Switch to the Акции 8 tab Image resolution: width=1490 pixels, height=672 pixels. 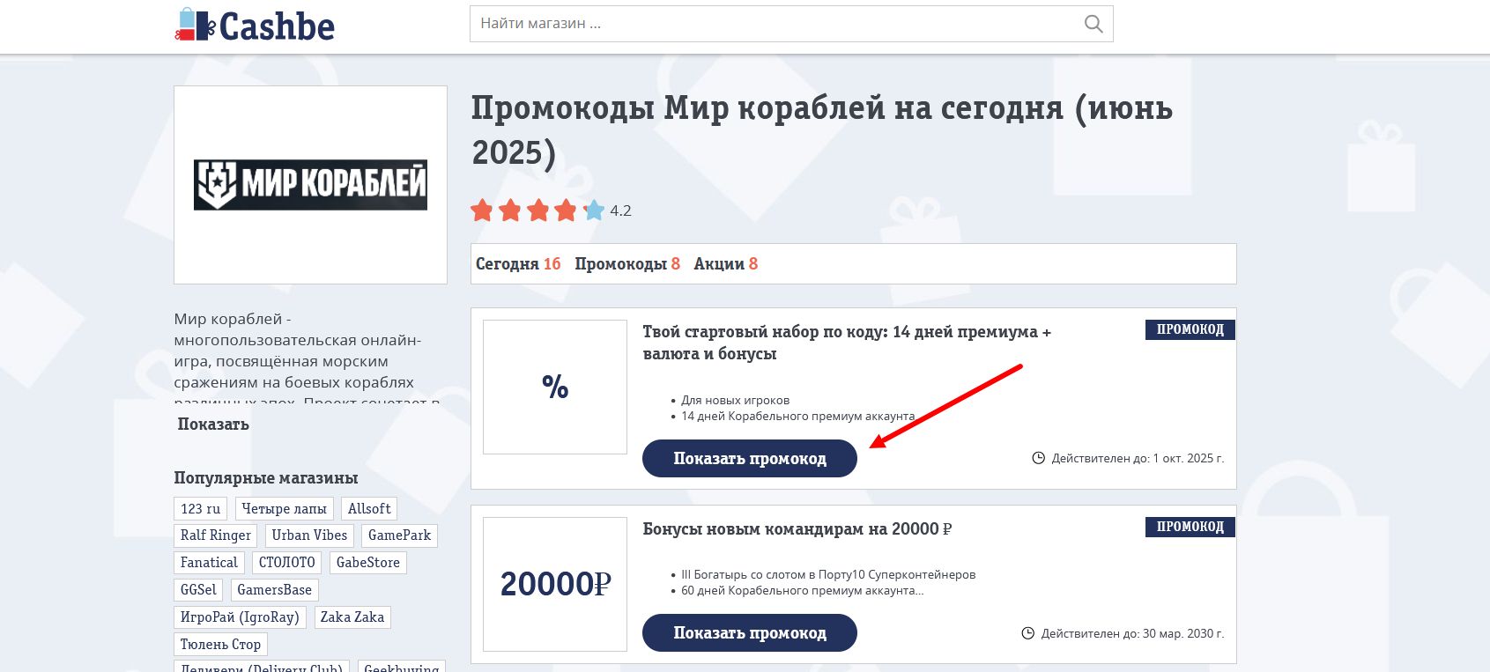pos(725,263)
